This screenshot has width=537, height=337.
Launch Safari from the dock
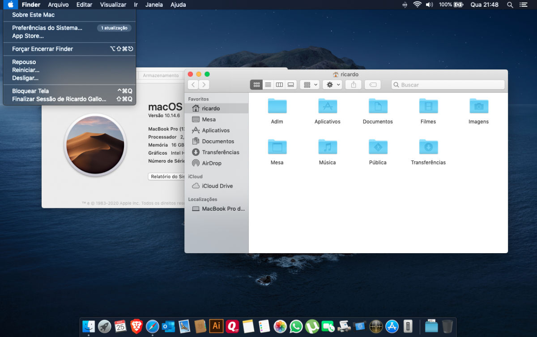pos(152,326)
